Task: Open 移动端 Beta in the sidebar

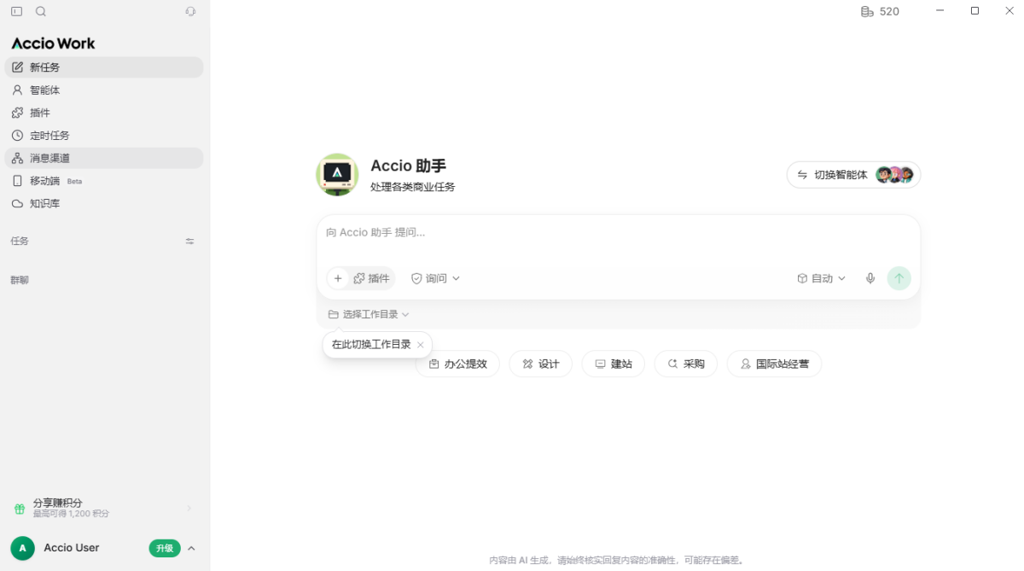Action: click(104, 181)
